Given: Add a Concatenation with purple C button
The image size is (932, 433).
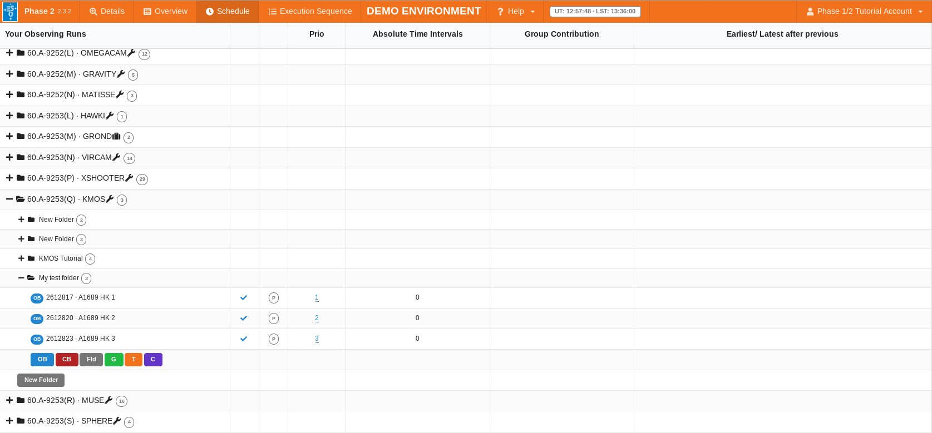Looking at the screenshot, I should 153,360.
